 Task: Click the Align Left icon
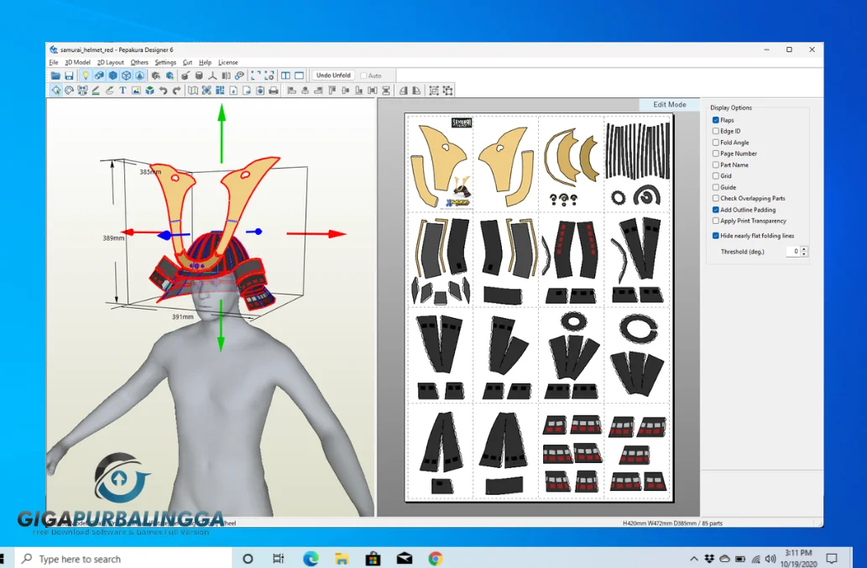pyautogui.click(x=292, y=91)
